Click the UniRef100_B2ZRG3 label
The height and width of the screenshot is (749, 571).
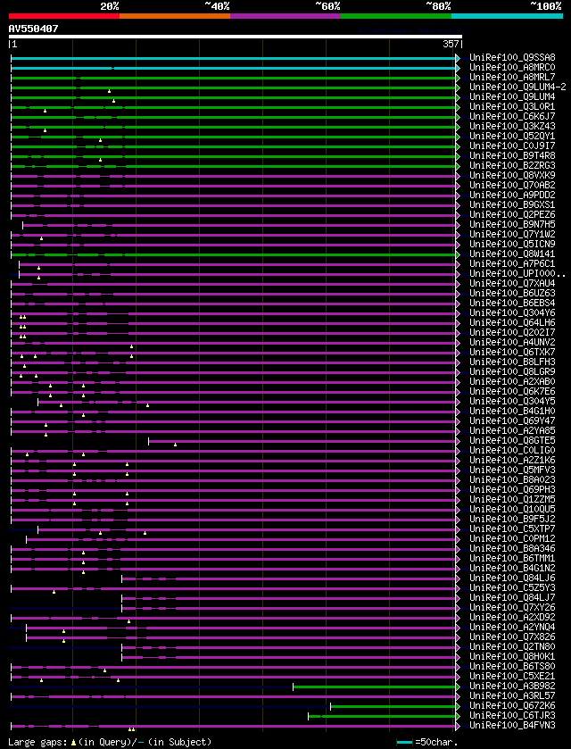tap(512, 166)
